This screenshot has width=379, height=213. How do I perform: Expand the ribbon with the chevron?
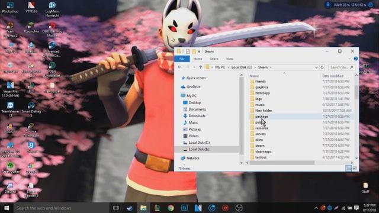[349, 59]
